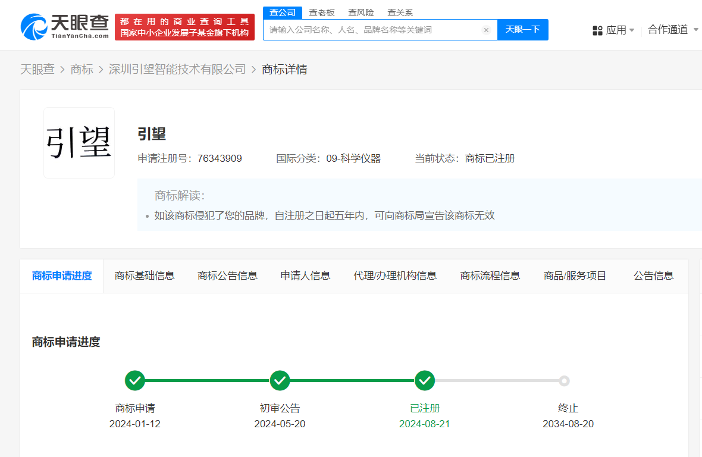
Task: Click the TianYanCha logo icon
Action: 34,26
